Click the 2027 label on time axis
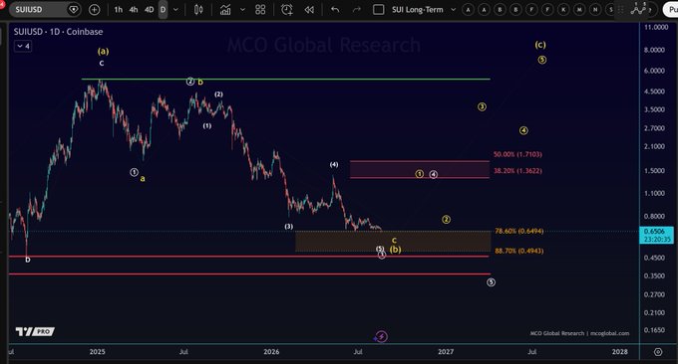 [446, 352]
